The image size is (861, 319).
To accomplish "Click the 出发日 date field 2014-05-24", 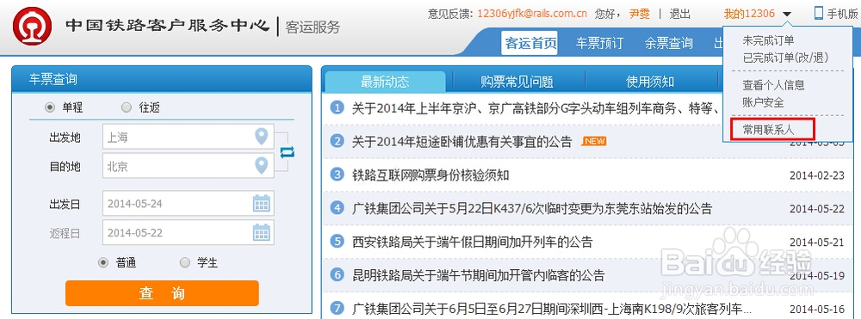I will pos(189,204).
